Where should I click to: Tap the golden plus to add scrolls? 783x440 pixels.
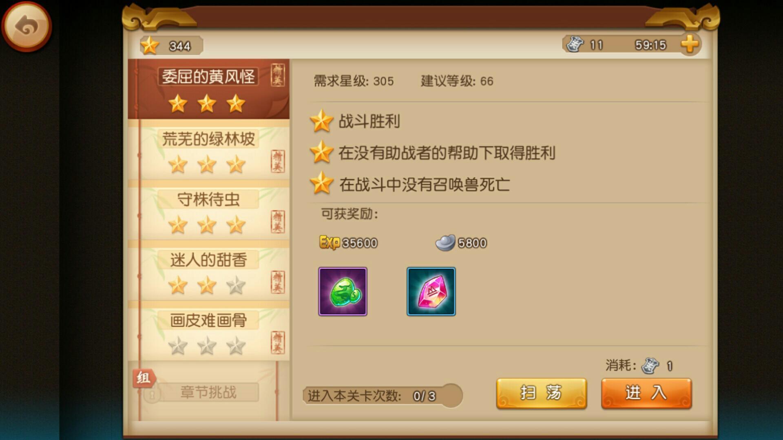[x=690, y=44]
